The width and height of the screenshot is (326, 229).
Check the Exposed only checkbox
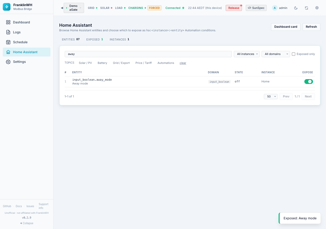[x=293, y=54]
